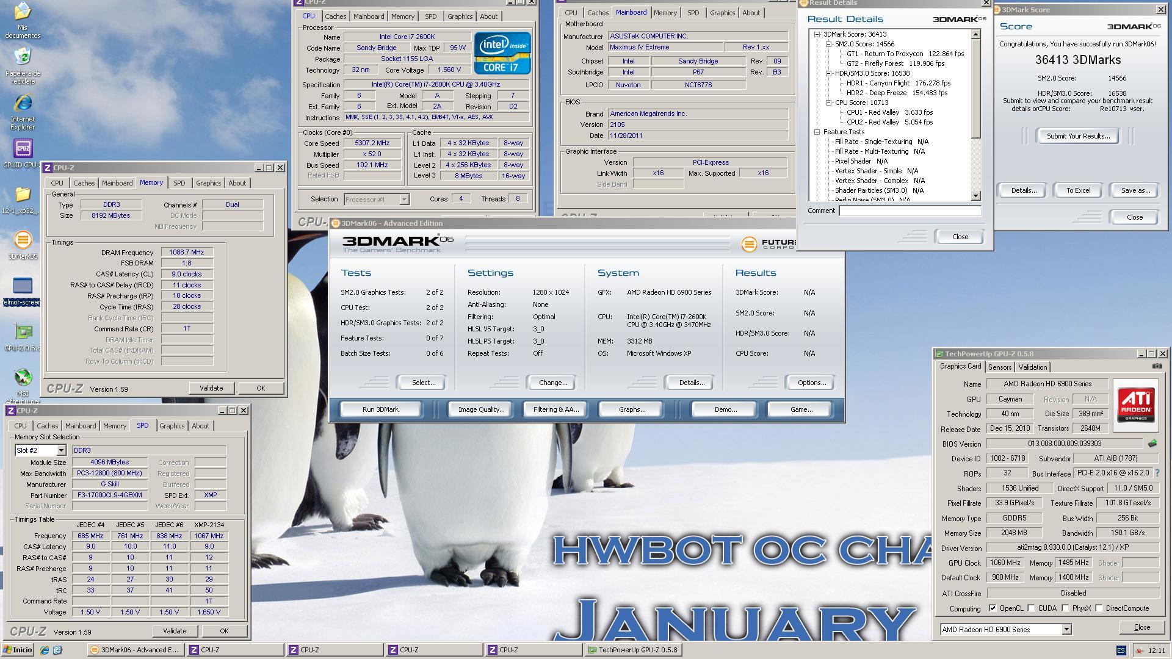Click Demo button in 3DMark06
Screen dimensions: 1172x659
pyautogui.click(x=725, y=409)
